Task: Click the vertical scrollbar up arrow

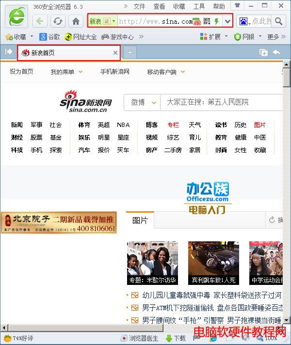Action: pos(286,64)
